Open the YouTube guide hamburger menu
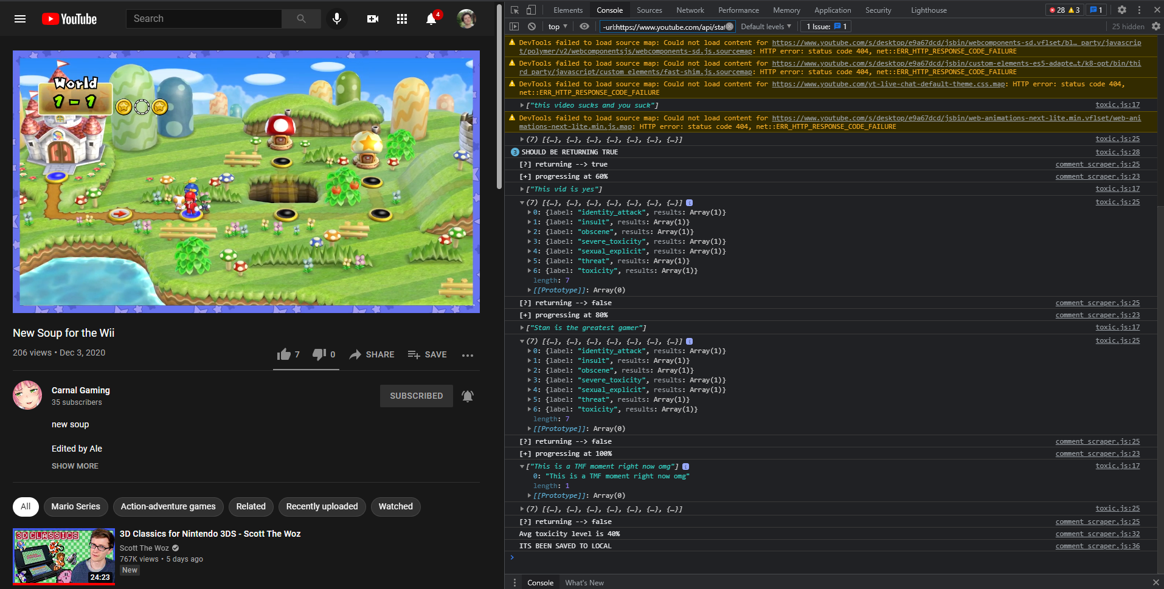 point(20,19)
